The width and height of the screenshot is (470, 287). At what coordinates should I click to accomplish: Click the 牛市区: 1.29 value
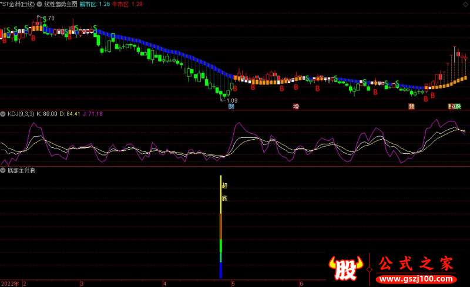tap(127, 4)
